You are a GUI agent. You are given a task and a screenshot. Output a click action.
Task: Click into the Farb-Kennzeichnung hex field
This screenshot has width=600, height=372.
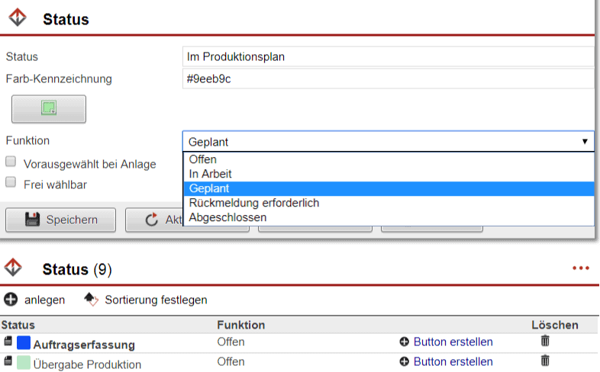[388, 79]
